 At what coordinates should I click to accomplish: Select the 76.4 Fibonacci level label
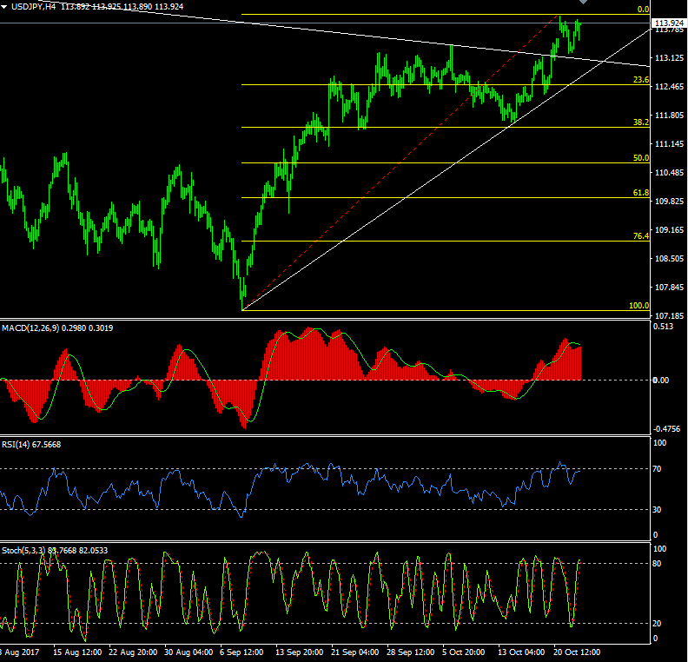641,235
